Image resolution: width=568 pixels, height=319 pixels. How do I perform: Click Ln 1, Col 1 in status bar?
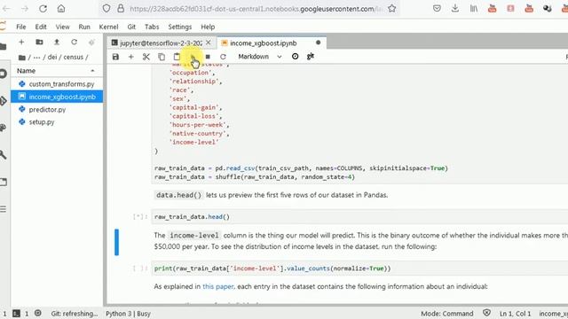click(x=515, y=314)
